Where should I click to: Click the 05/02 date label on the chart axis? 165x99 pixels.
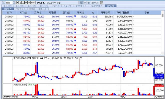35,96
